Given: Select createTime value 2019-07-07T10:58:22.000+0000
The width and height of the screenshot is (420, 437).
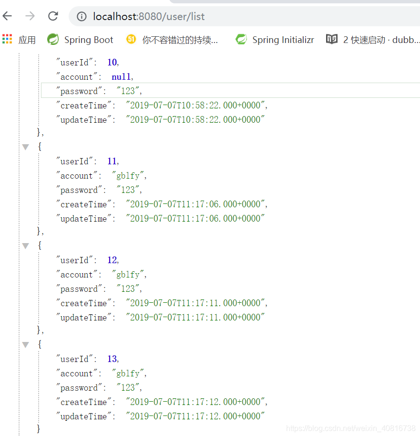Looking at the screenshot, I should (195, 106).
